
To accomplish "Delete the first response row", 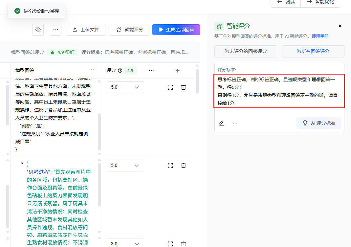I will click(x=184, y=87).
